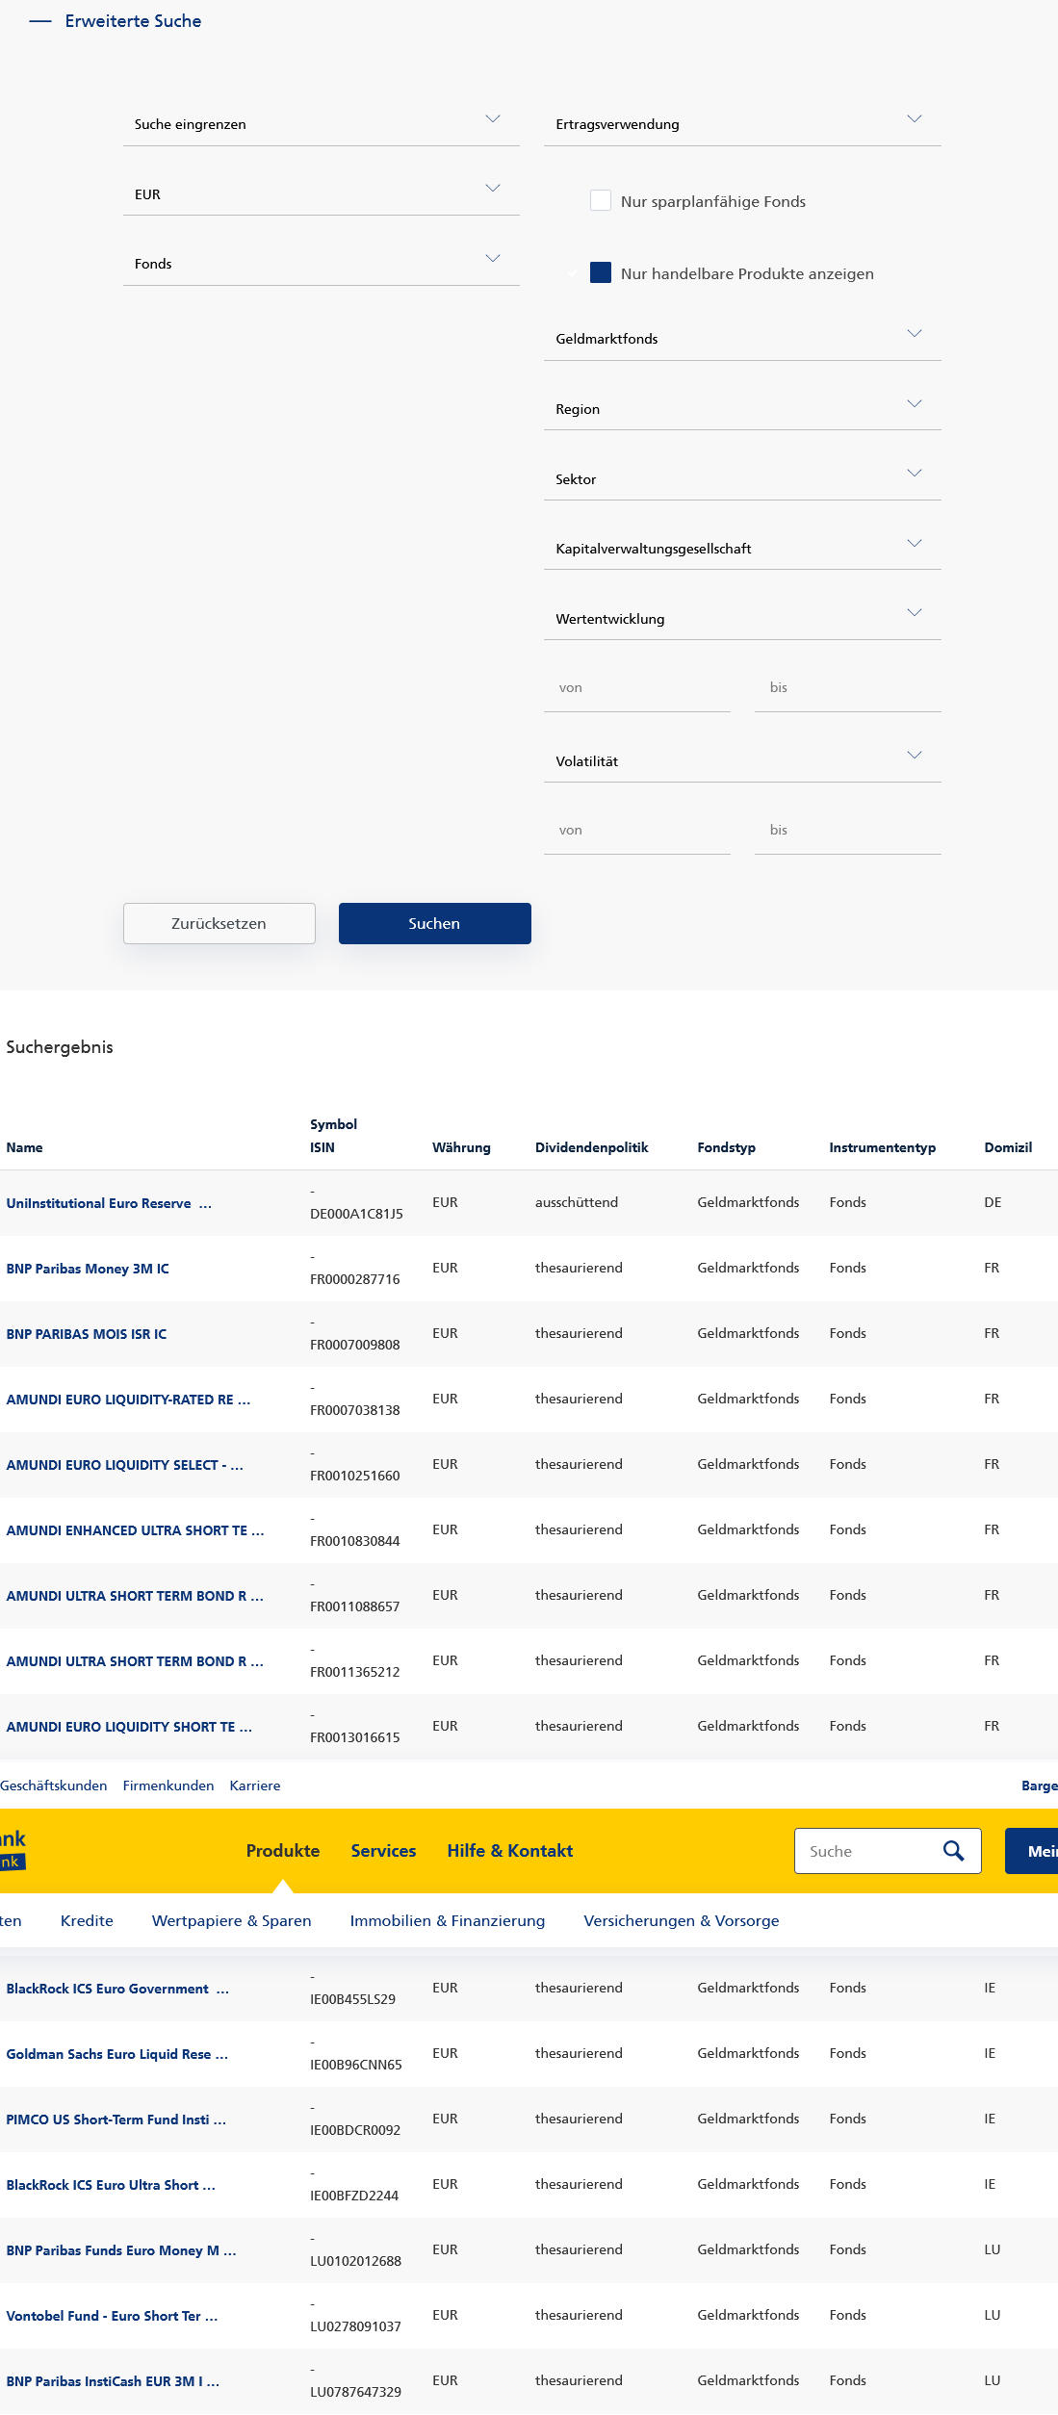Click ISIN LU0278091037
Viewport: 1058px width, 2415px height.
click(355, 2326)
